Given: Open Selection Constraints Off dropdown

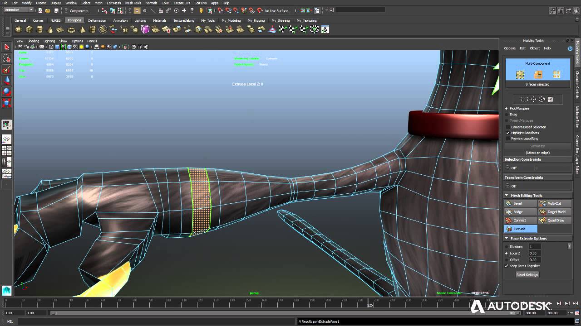Looking at the screenshot, I should pyautogui.click(x=537, y=168).
